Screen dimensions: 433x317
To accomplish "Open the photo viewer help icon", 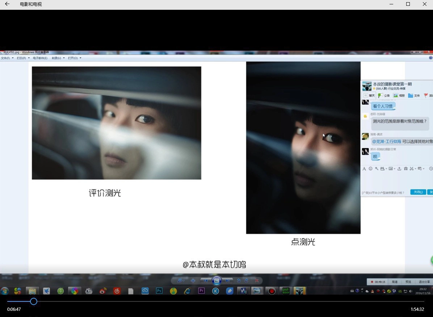I will pyautogui.click(x=431, y=58).
